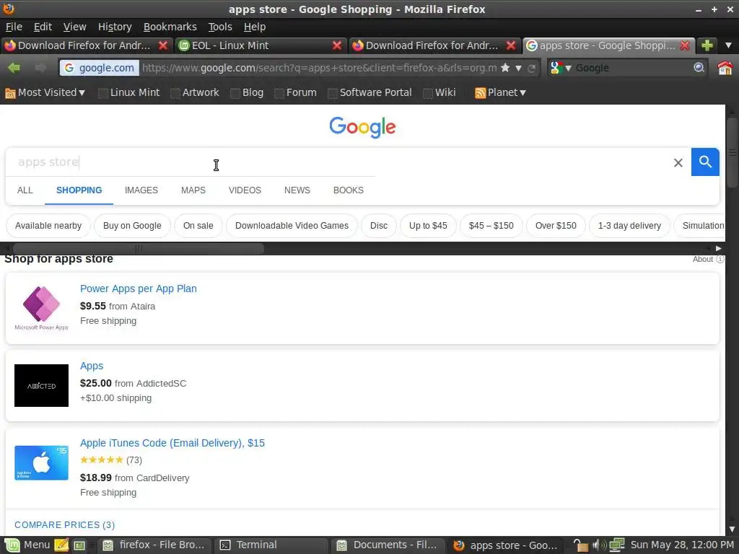Click the filter chips horizontal scrollbar thumb
Image resolution: width=739 pixels, height=554 pixels.
click(x=138, y=248)
